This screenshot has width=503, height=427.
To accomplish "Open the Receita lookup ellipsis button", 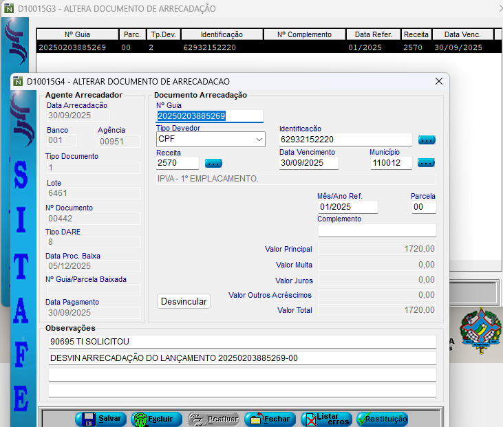I will pos(213,163).
